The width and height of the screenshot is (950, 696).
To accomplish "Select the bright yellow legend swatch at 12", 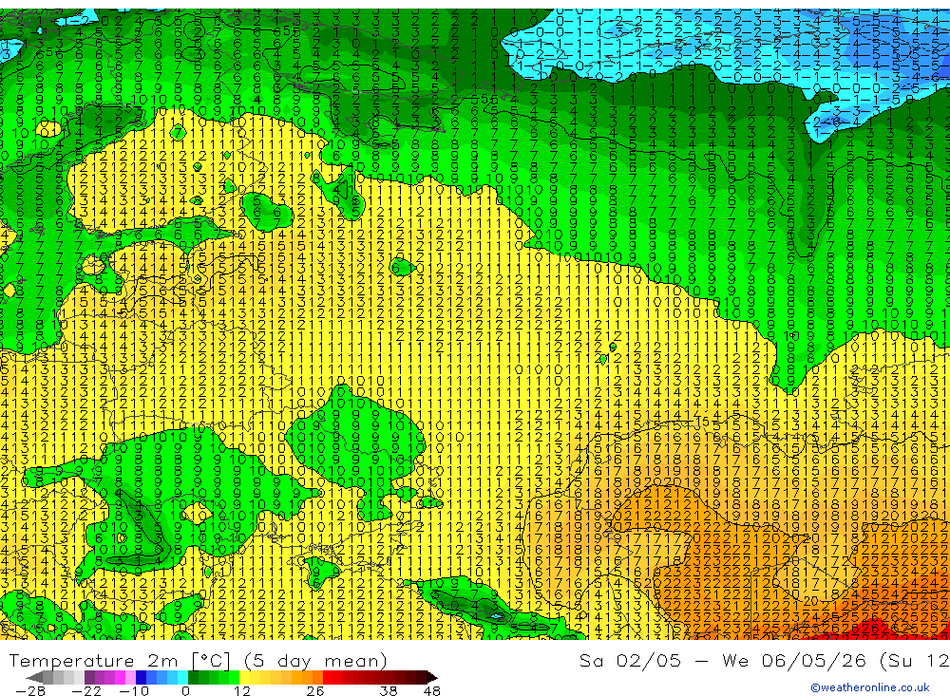I will pos(244,678).
